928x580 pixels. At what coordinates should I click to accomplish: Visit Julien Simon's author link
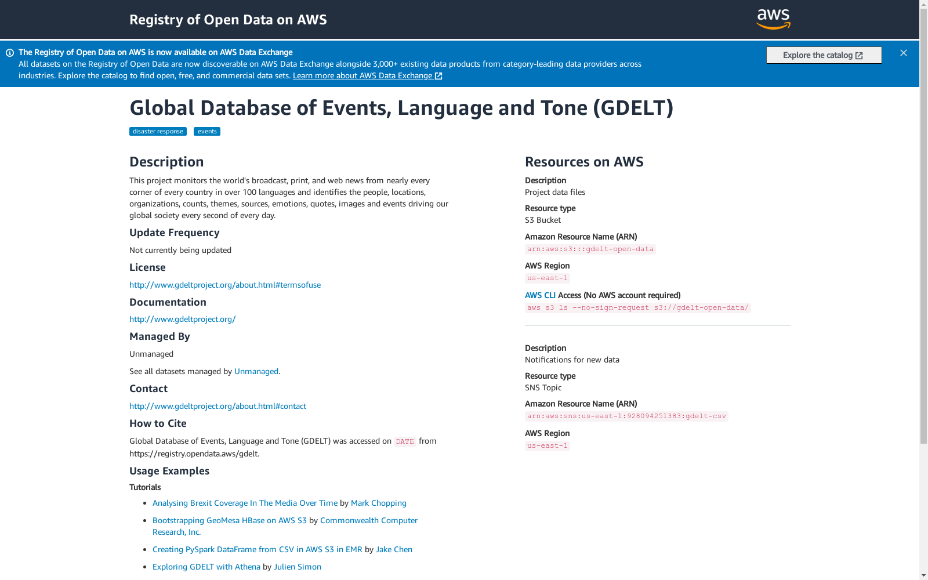[298, 567]
